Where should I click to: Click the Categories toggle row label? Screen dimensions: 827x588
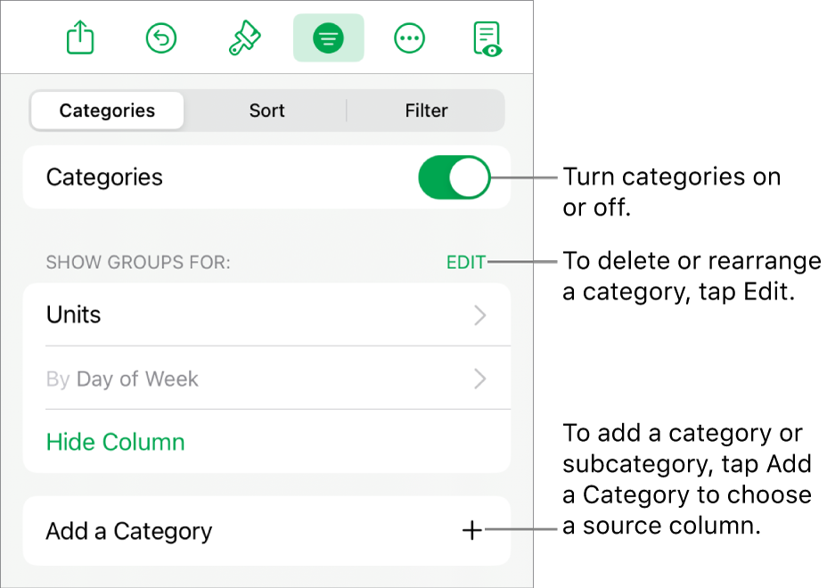click(104, 177)
